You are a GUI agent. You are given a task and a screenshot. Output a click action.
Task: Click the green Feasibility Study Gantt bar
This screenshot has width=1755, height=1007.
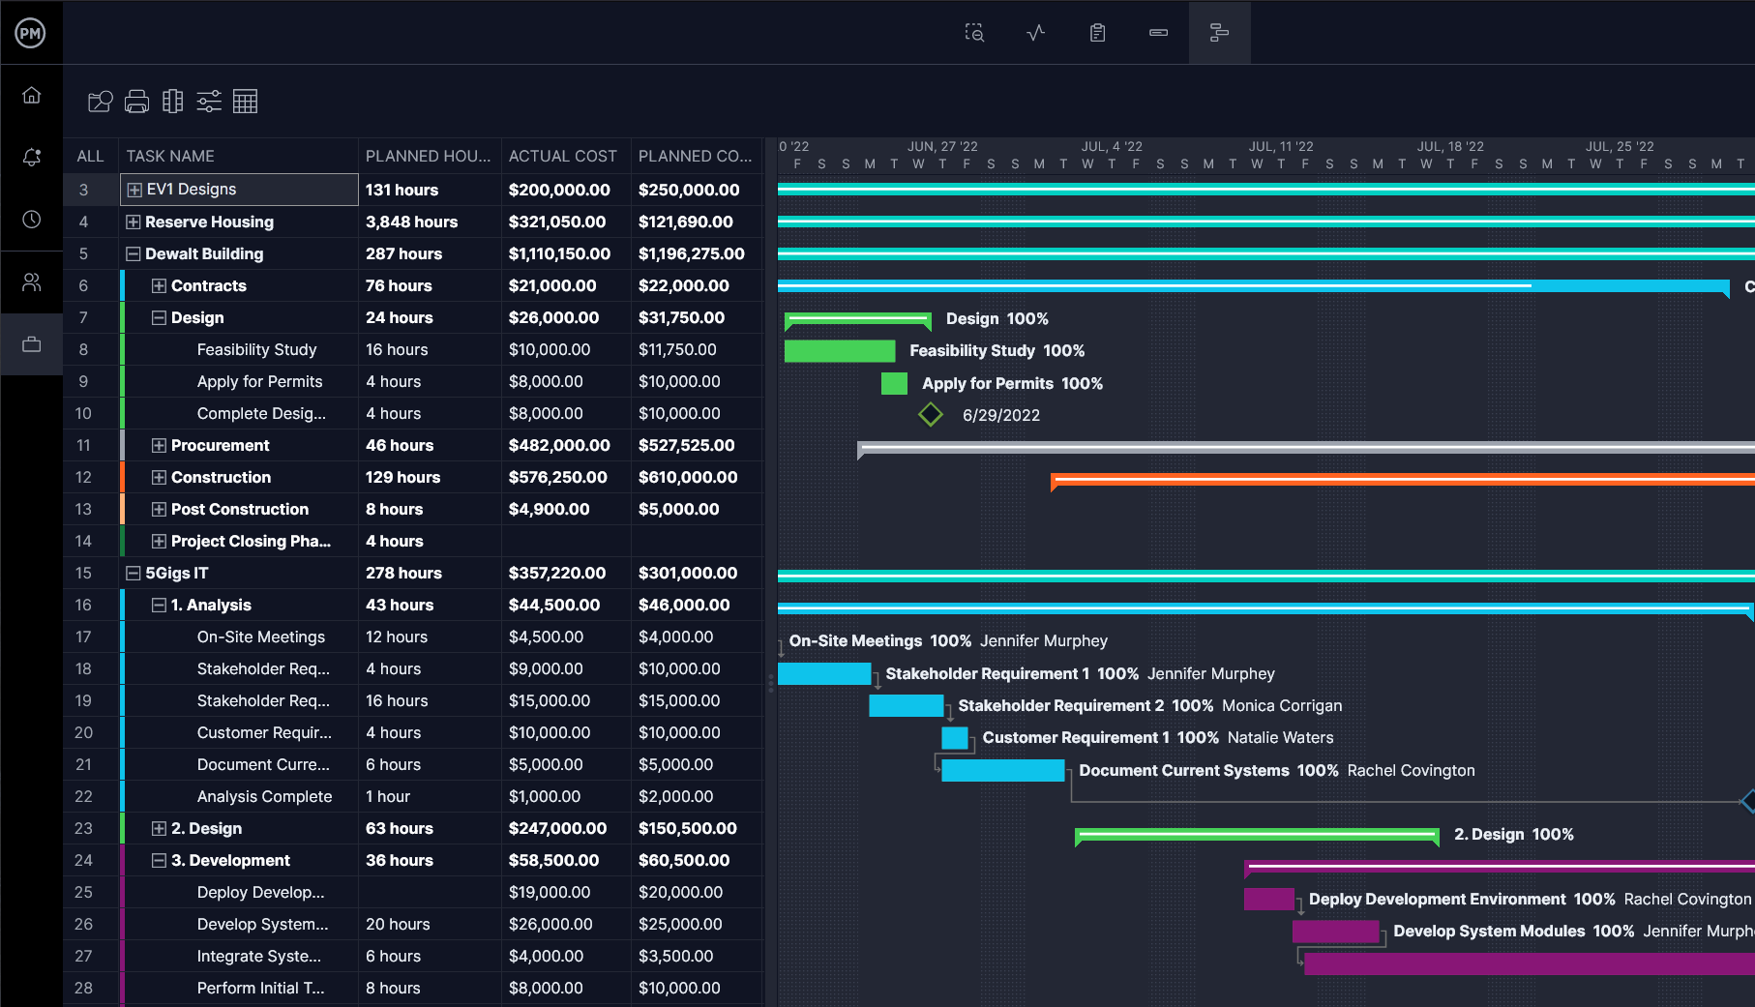[x=839, y=351]
